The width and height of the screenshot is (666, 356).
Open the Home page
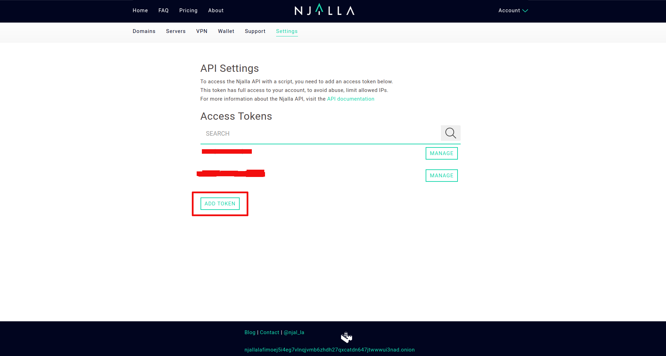[140, 10]
